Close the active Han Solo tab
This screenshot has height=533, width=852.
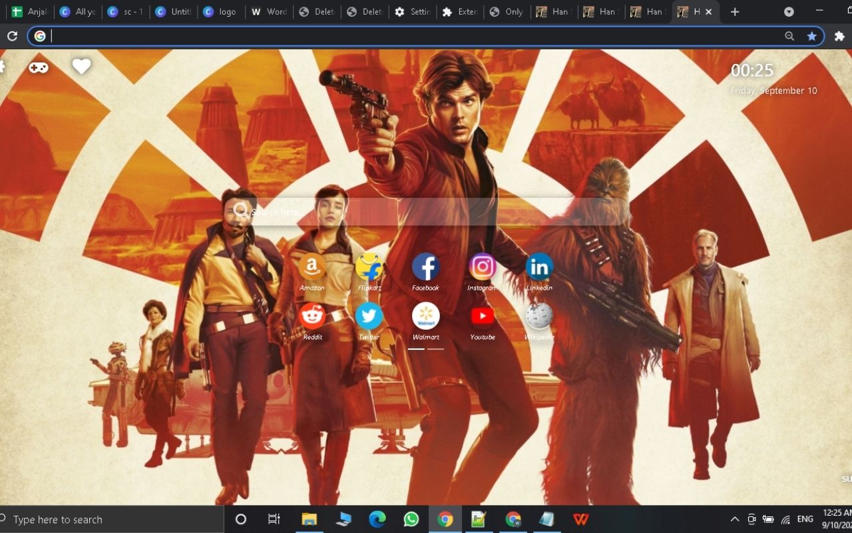[x=708, y=12]
